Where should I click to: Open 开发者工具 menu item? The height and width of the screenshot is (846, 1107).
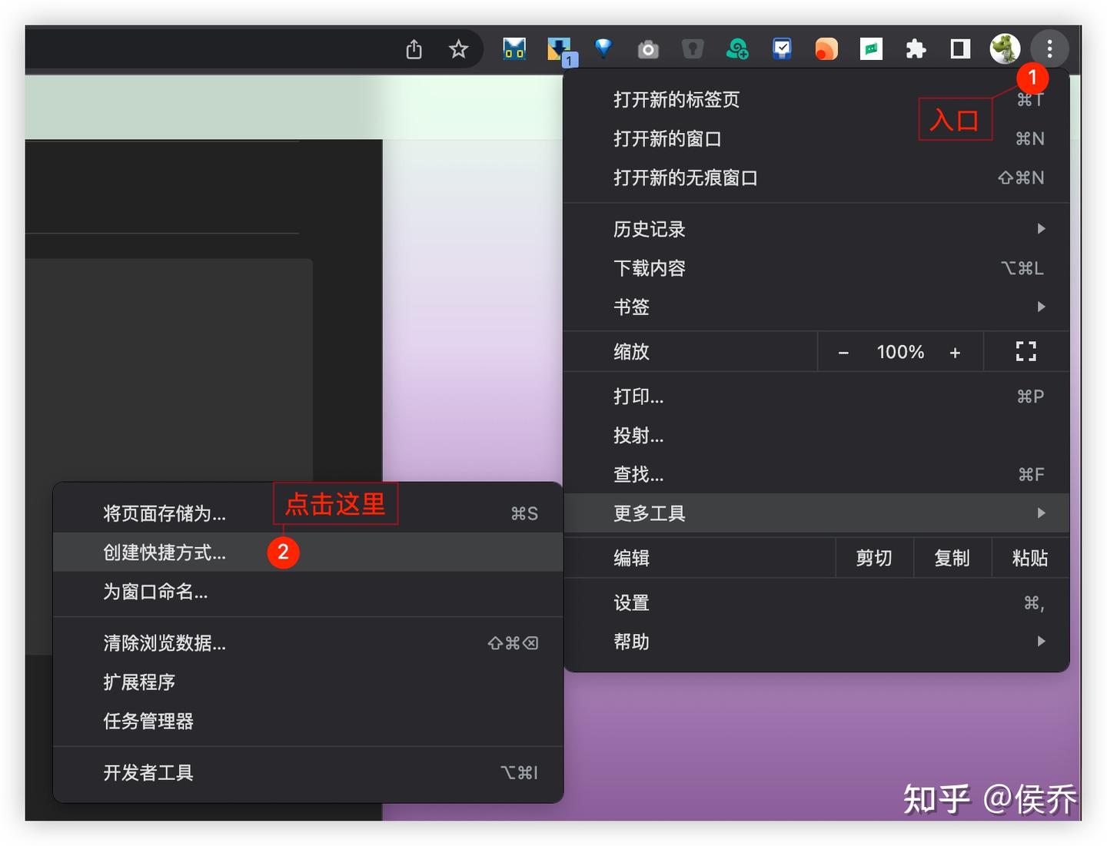[x=148, y=773]
